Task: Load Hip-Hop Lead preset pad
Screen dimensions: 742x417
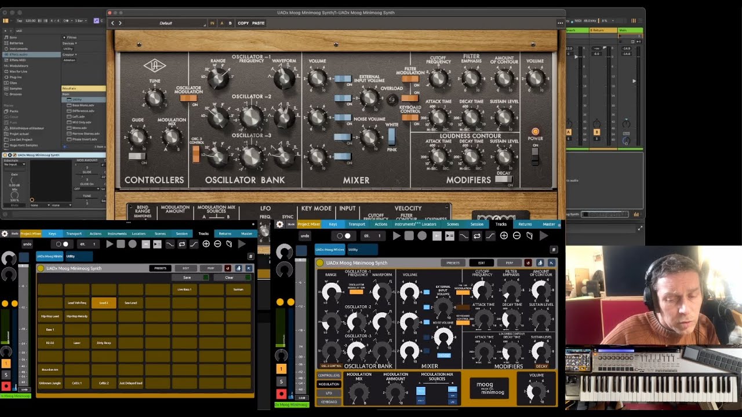Action: [x=50, y=316]
